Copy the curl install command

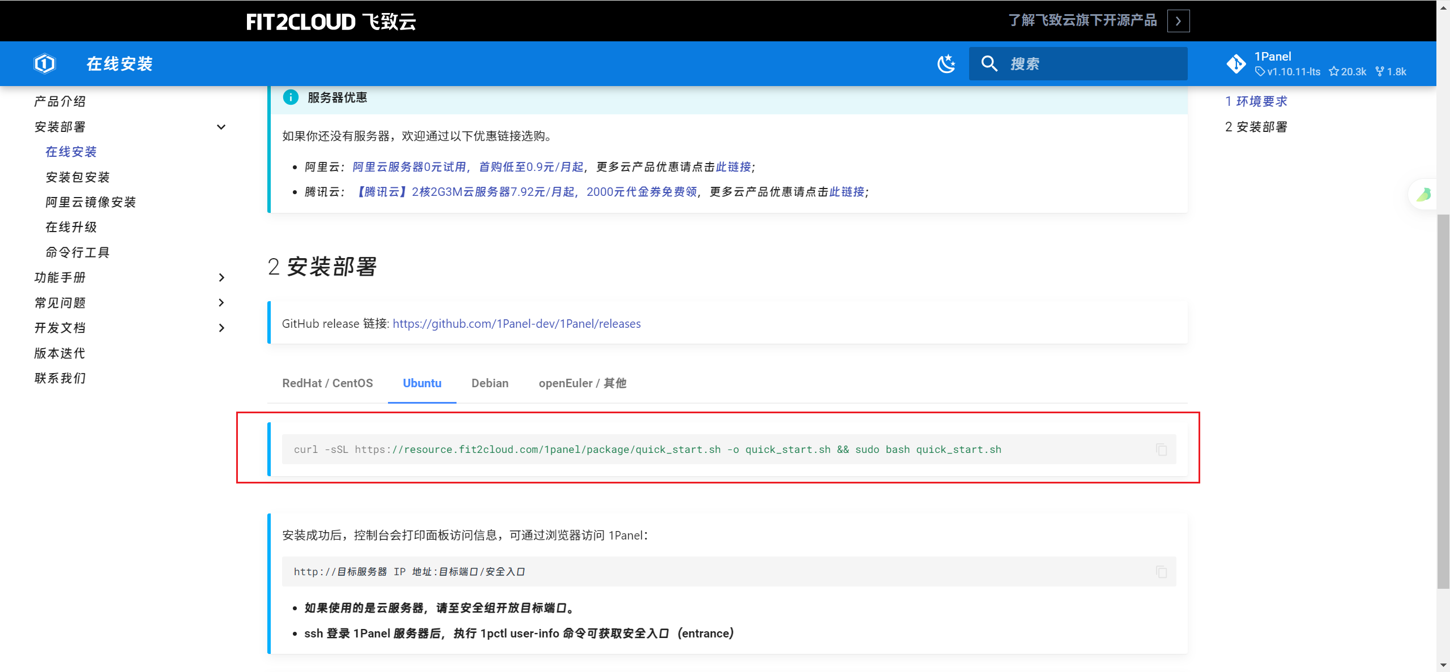coord(1161,450)
